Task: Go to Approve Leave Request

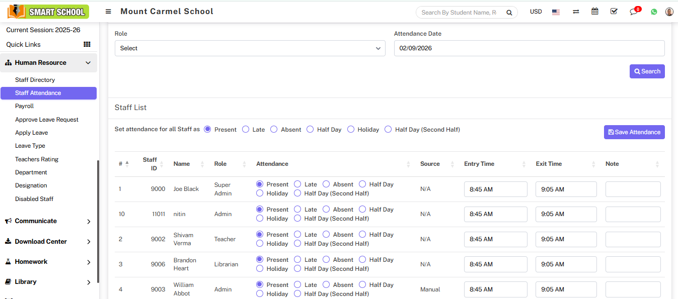Action: click(x=47, y=120)
